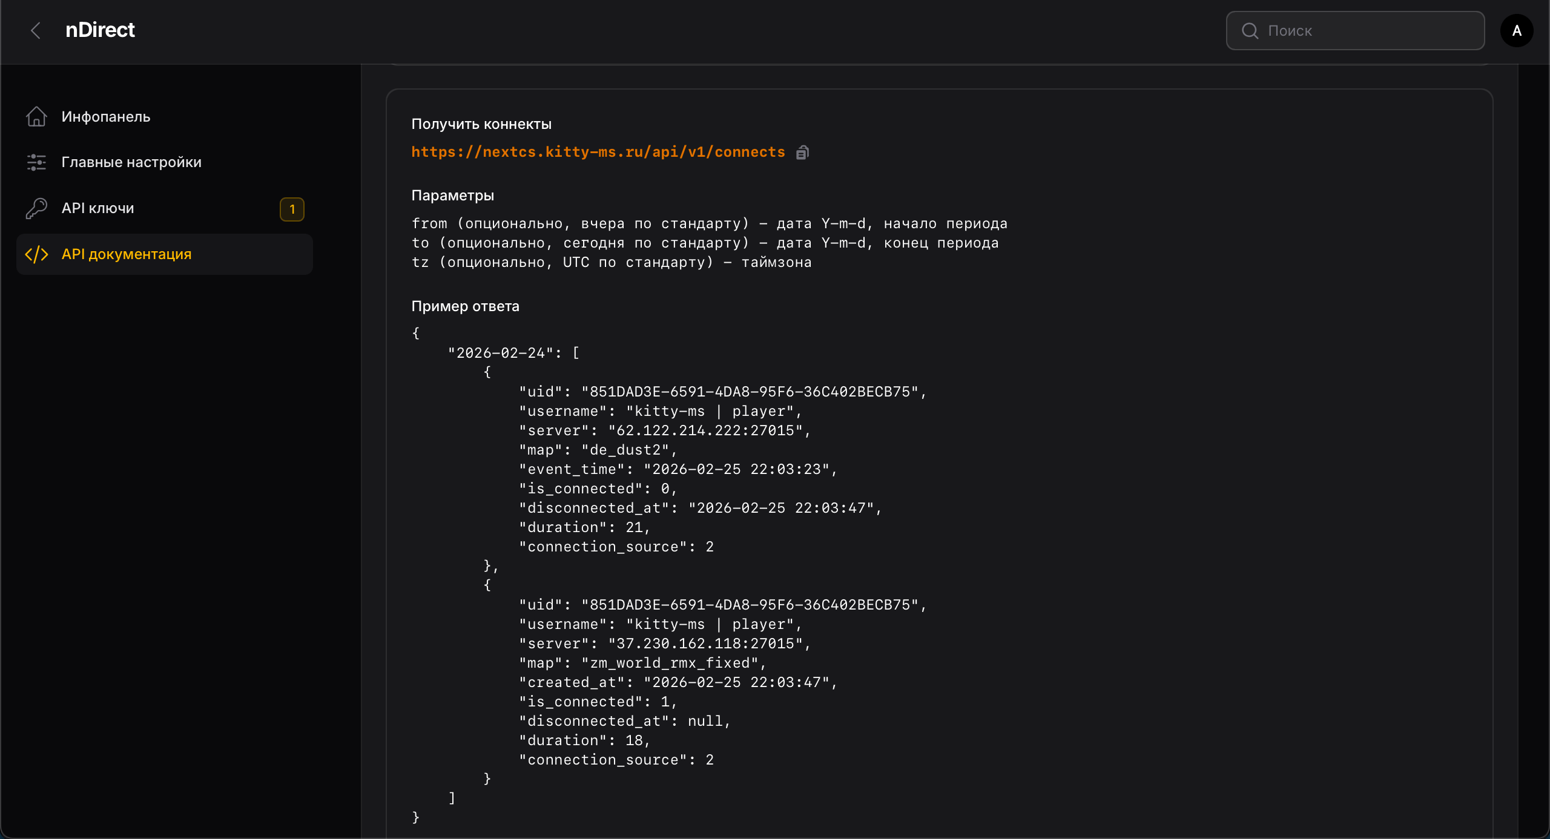This screenshot has height=839, width=1550.
Task: Click the key icon for API ключи
Action: point(36,208)
